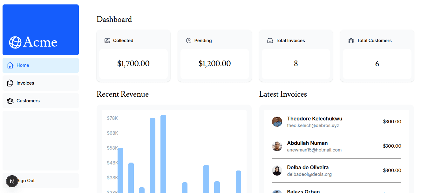This screenshot has width=428, height=193.
Task: Click the Next.js N dev indicator
Action: click(x=12, y=181)
